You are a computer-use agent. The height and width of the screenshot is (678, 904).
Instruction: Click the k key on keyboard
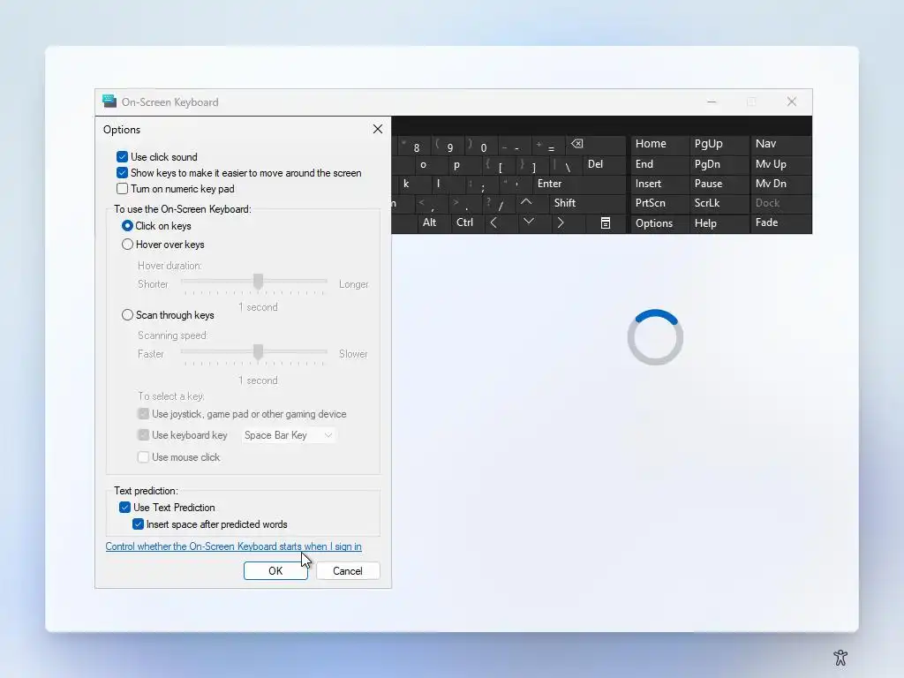click(414, 184)
